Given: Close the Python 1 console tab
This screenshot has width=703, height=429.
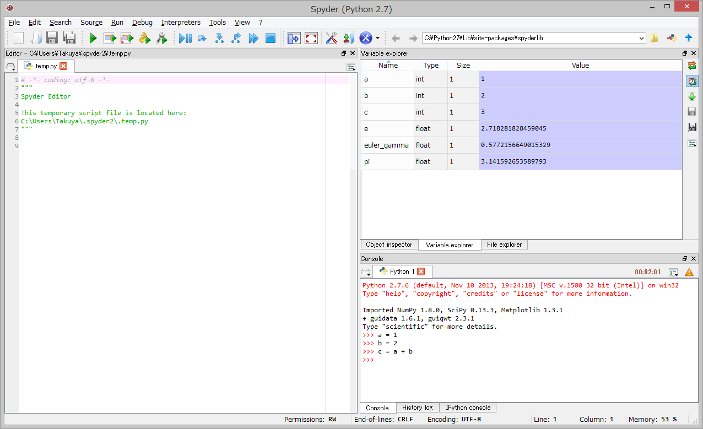Looking at the screenshot, I should 421,271.
